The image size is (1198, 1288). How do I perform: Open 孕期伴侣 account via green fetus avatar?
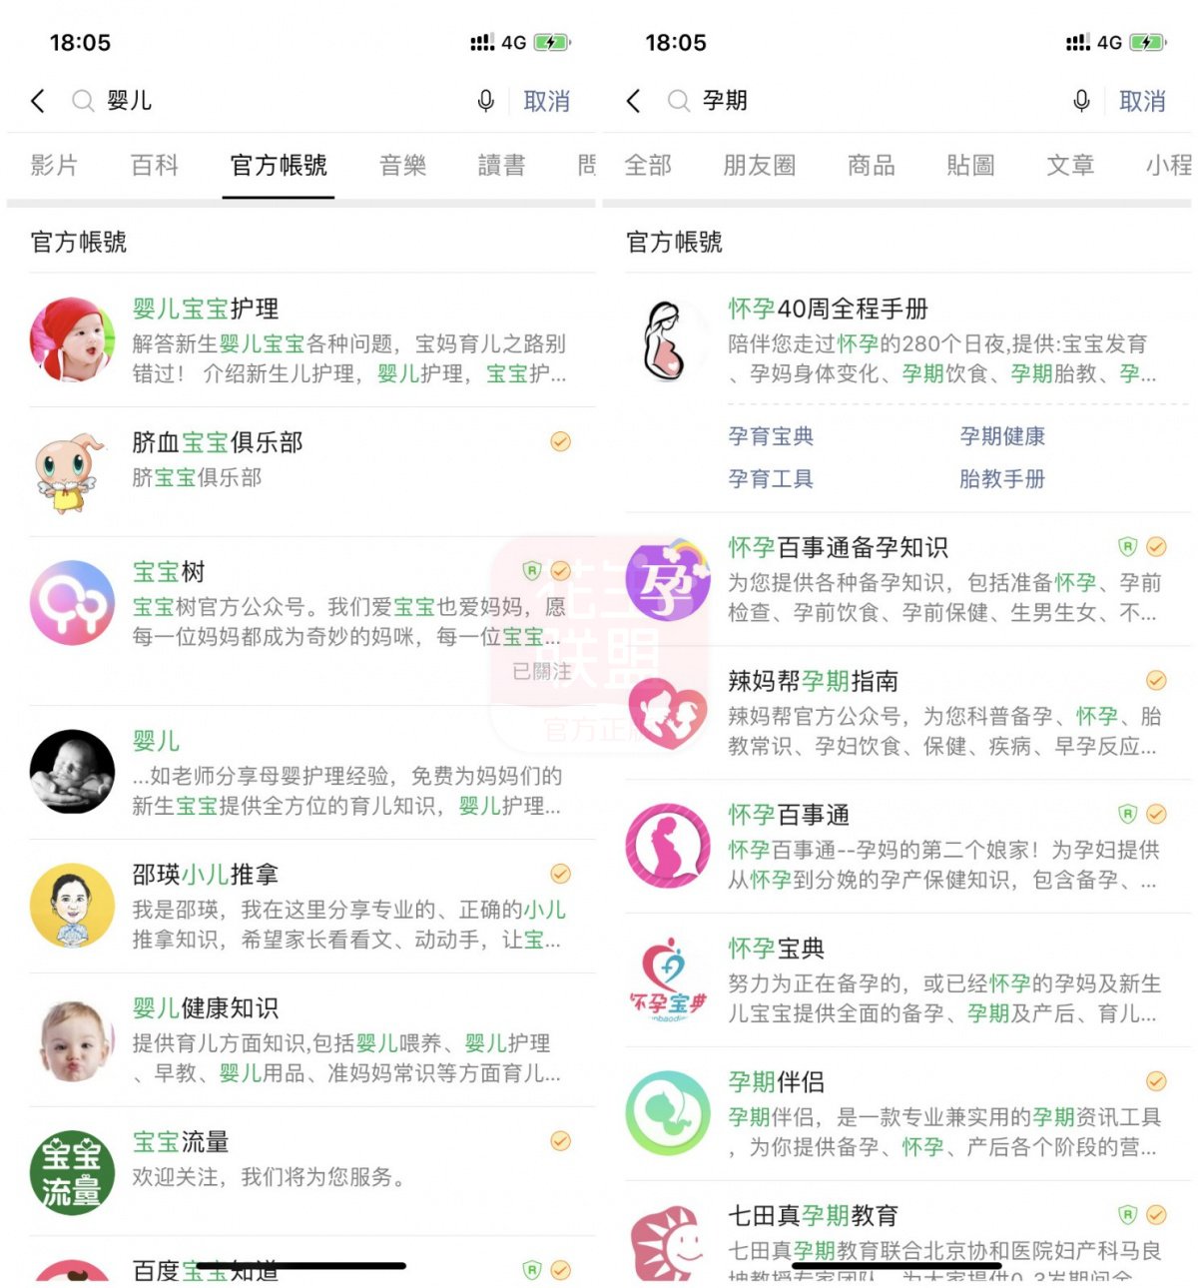point(668,1112)
